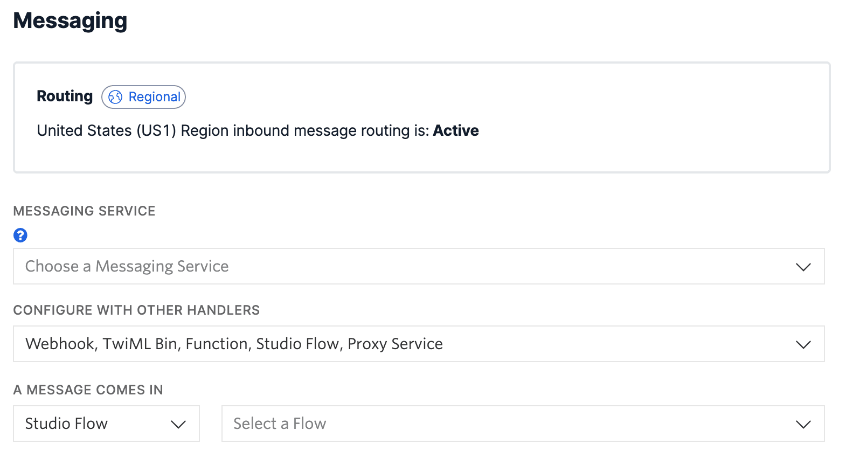This screenshot has height=458, width=846.
Task: Click the chevron arrow beside Studio Flow
Action: [x=178, y=424]
